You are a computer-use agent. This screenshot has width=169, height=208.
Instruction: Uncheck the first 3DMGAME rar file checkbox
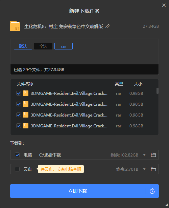click(x=19, y=93)
